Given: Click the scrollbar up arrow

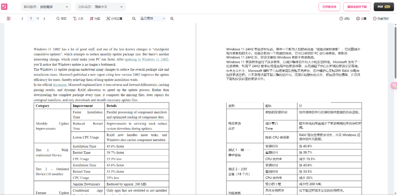Looking at the screenshot, I should pos(395,25).
